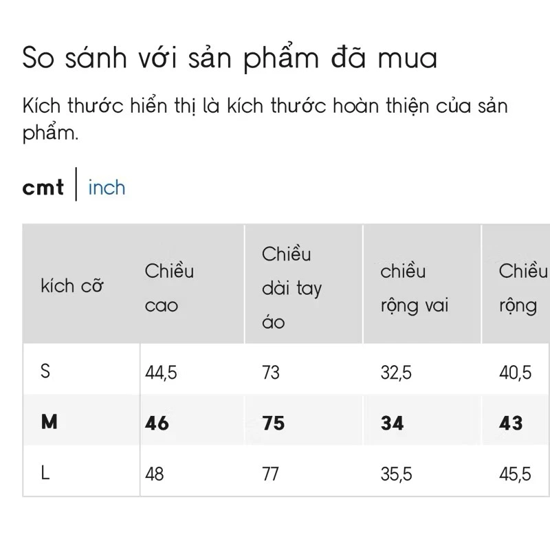
Task: Click the 48 height value for L
Action: 155,474
